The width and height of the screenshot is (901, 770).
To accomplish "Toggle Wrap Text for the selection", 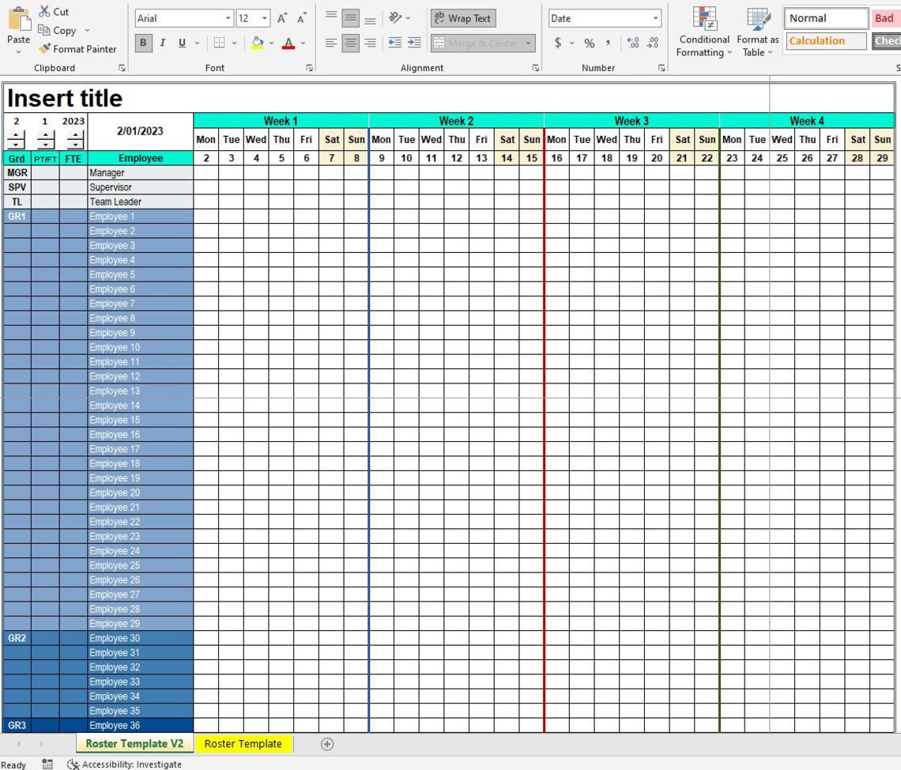I will [x=462, y=17].
